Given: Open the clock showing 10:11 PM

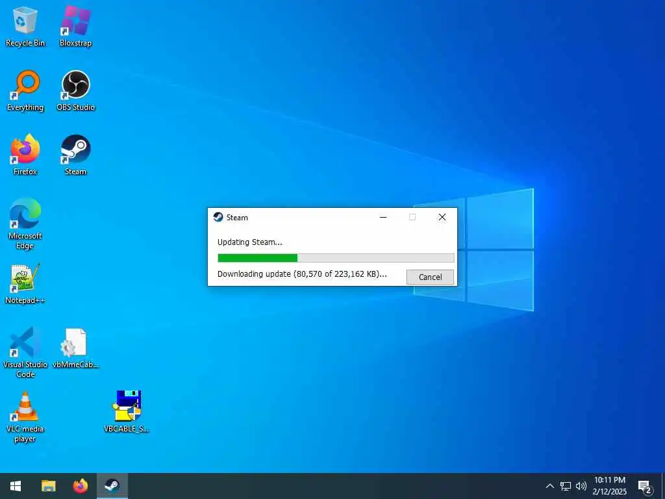Looking at the screenshot, I should click(609, 486).
